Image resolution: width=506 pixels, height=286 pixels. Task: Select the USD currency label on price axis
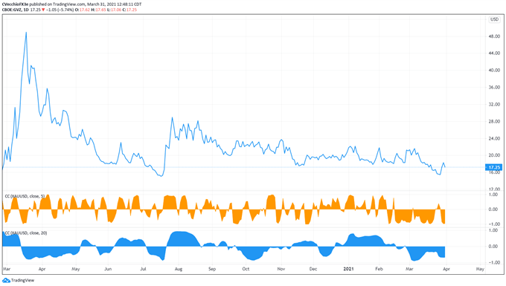click(x=494, y=19)
